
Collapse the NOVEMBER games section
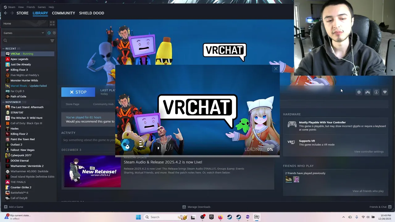[x=3, y=102]
